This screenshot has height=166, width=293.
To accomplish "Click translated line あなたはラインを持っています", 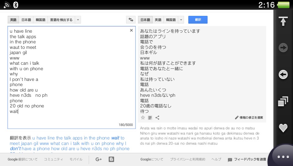I will 170,31.
